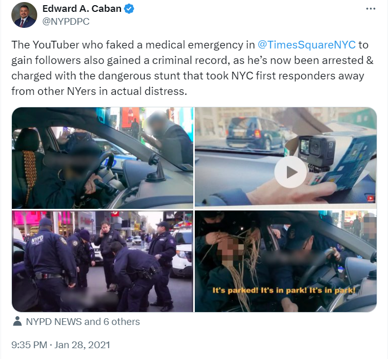Image resolution: width=388 pixels, height=359 pixels.
Task: Click the Edward A. Caban display name
Action: pos(82,9)
